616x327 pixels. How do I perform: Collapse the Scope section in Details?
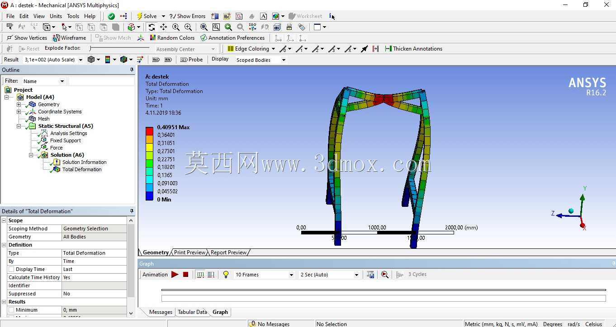coord(4,220)
